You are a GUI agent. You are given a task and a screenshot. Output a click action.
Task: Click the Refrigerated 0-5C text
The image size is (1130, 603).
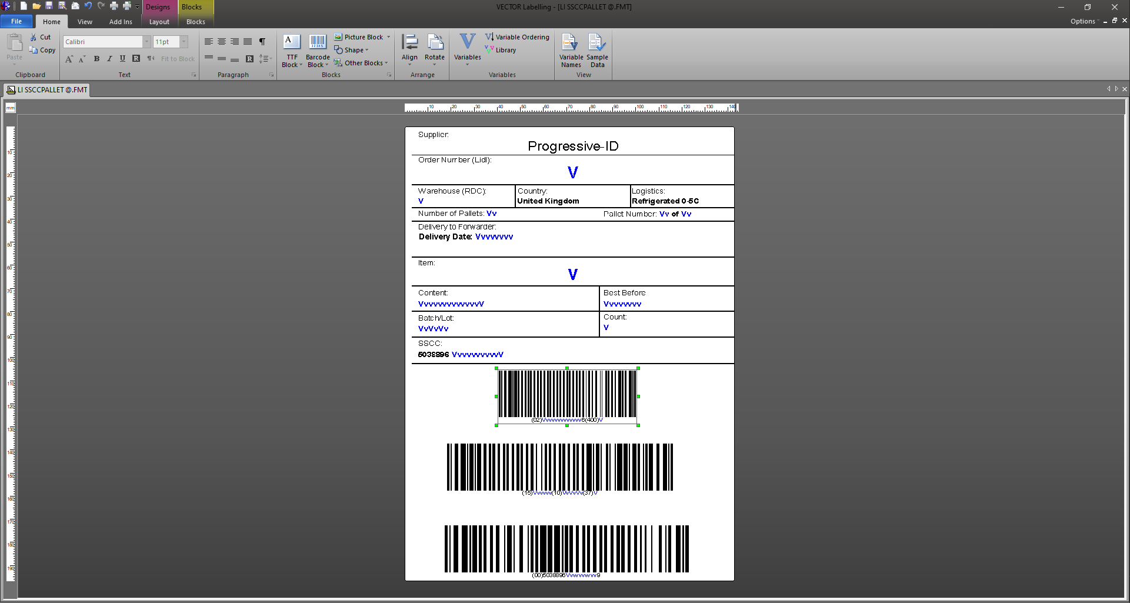click(665, 201)
